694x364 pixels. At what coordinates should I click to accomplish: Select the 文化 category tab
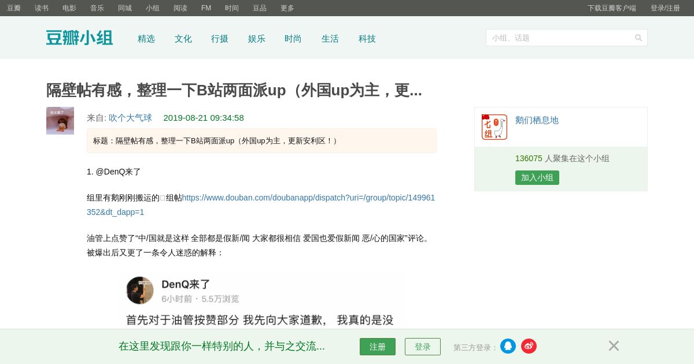(x=183, y=39)
